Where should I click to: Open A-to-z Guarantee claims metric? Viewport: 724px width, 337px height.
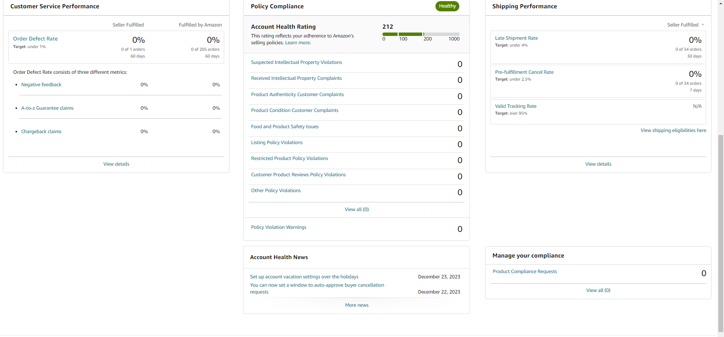click(47, 108)
